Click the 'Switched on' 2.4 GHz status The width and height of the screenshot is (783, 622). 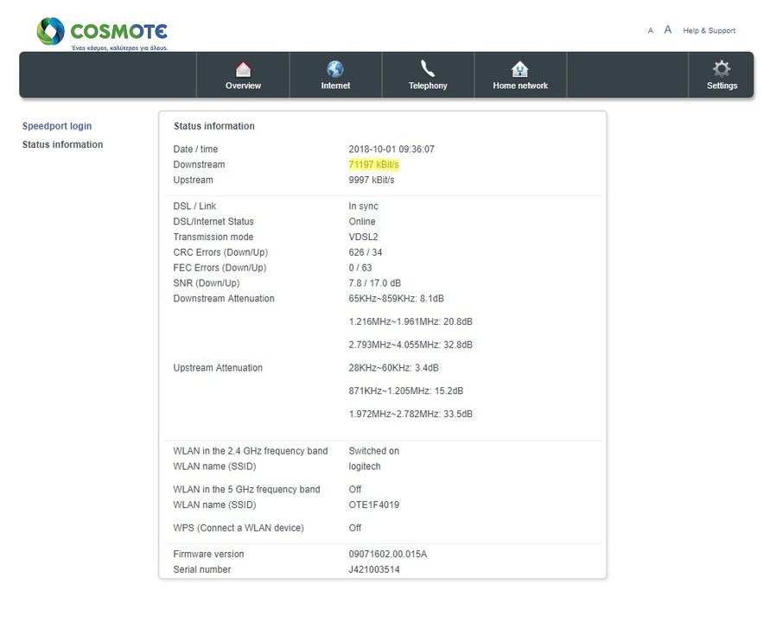coord(373,451)
